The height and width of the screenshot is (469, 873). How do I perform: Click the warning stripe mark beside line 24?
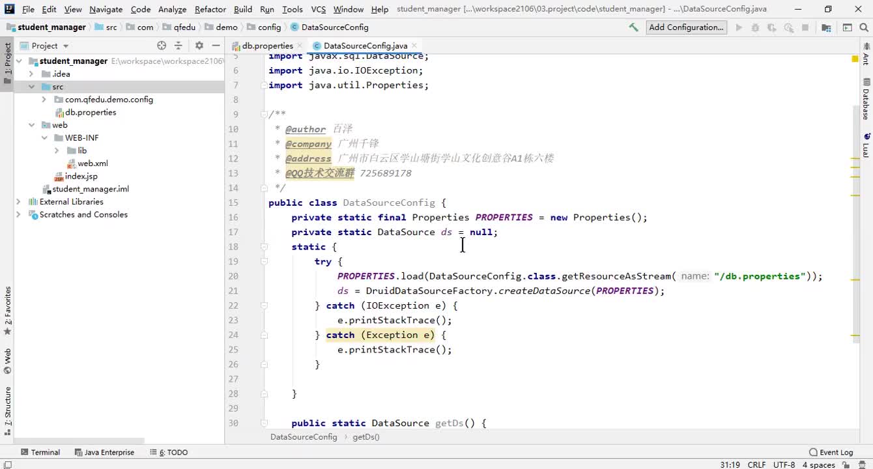(855, 335)
